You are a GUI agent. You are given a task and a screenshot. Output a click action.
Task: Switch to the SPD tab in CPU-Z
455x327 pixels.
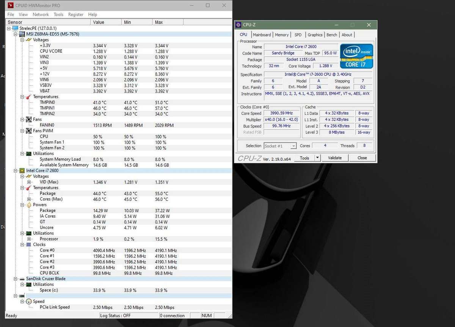(x=298, y=35)
